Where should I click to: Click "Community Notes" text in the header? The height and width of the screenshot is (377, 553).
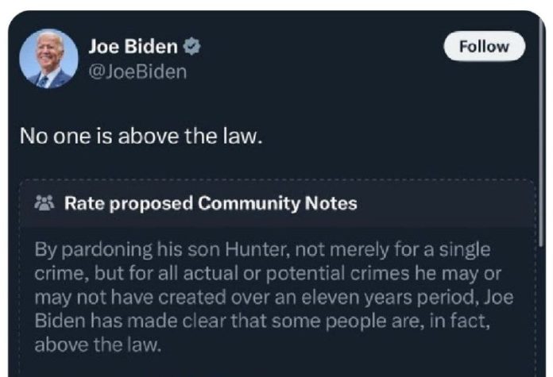pos(277,203)
